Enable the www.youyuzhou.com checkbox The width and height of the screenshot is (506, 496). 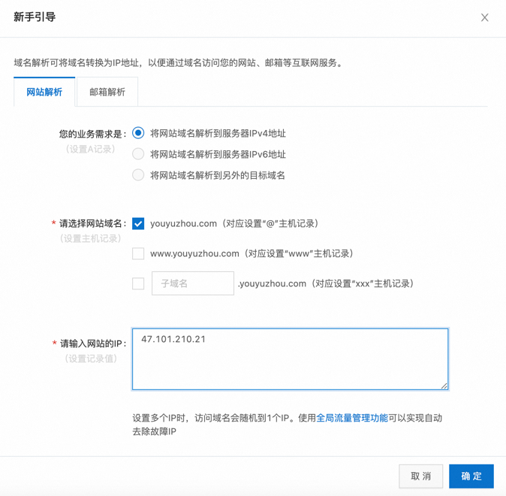pyautogui.click(x=138, y=253)
